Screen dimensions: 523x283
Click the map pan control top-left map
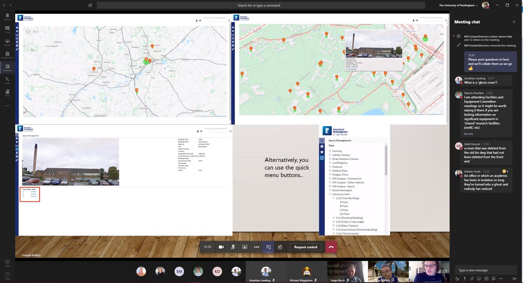pos(28,31)
